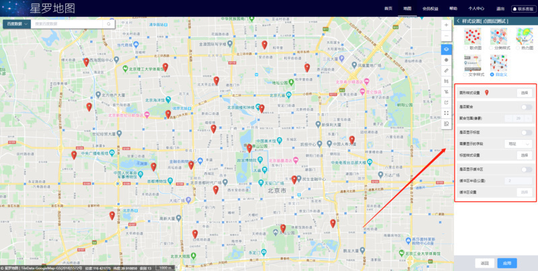Decrease 聚合范围 with the minus stepper
This screenshot has height=271, width=538.
(x=508, y=119)
